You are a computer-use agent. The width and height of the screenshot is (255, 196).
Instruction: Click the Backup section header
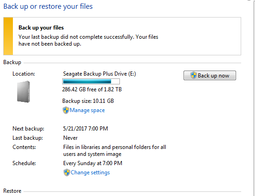click(x=12, y=62)
